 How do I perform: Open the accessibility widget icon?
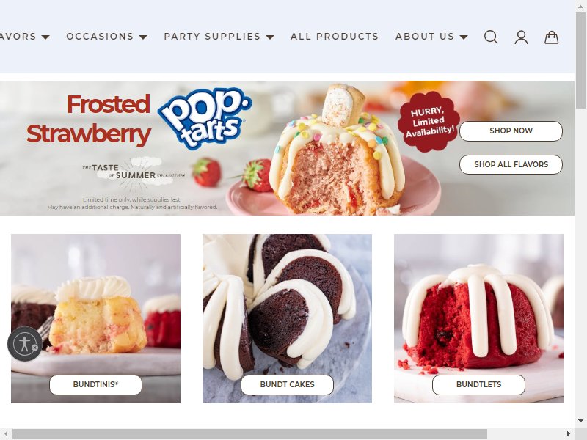[x=23, y=344]
